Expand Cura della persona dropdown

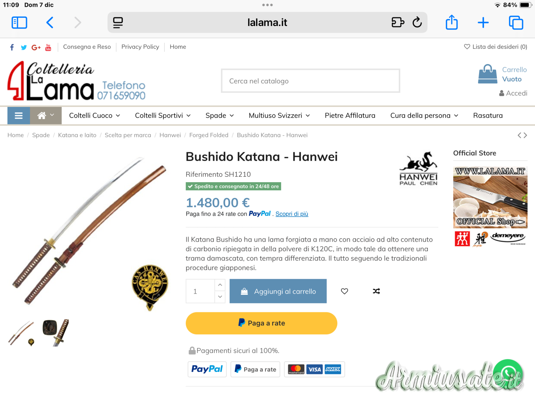click(424, 115)
